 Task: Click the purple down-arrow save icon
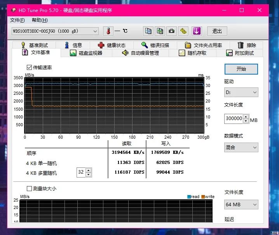click(197, 31)
